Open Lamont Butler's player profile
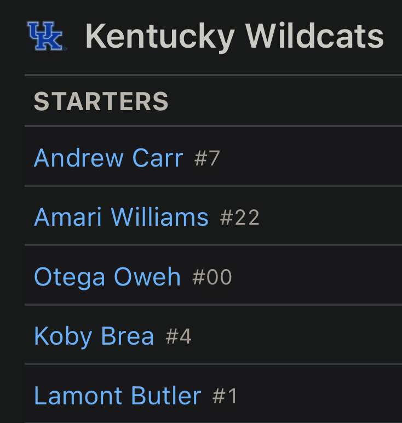The image size is (402, 423). 118,395
